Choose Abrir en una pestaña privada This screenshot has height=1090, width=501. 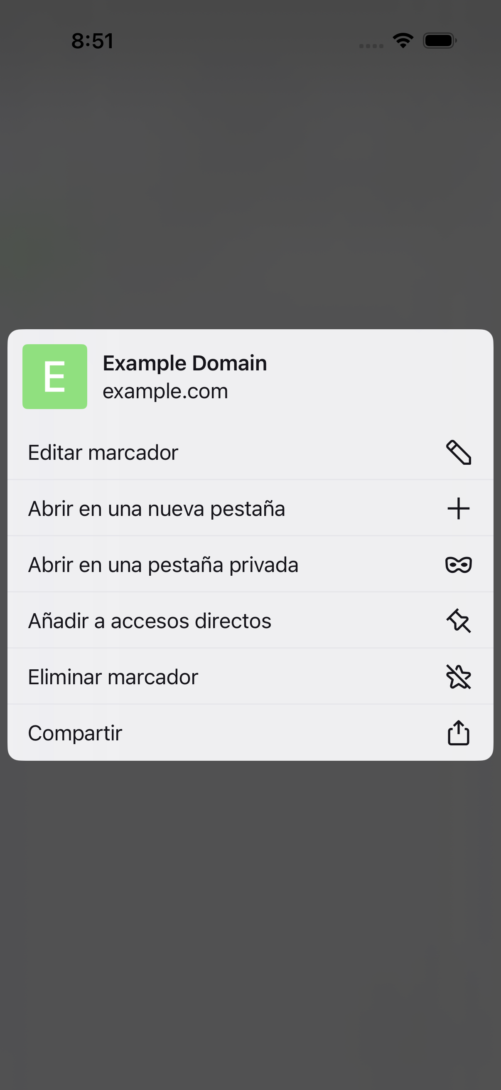pyautogui.click(x=250, y=565)
